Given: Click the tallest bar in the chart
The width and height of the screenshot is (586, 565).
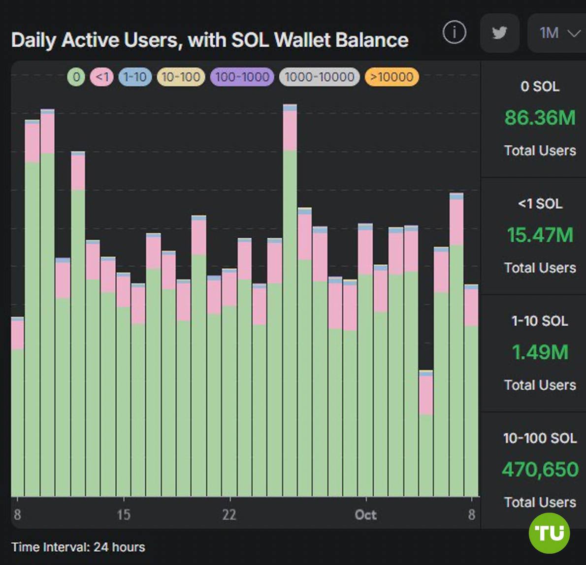Looking at the screenshot, I should [x=290, y=300].
